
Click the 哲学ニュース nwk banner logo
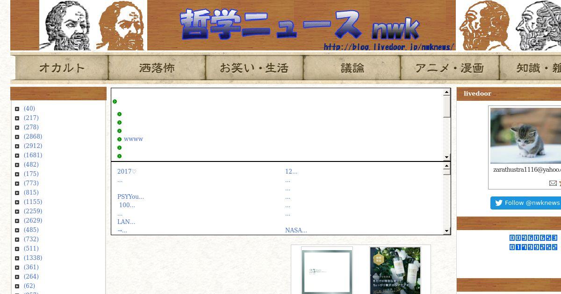click(x=301, y=25)
